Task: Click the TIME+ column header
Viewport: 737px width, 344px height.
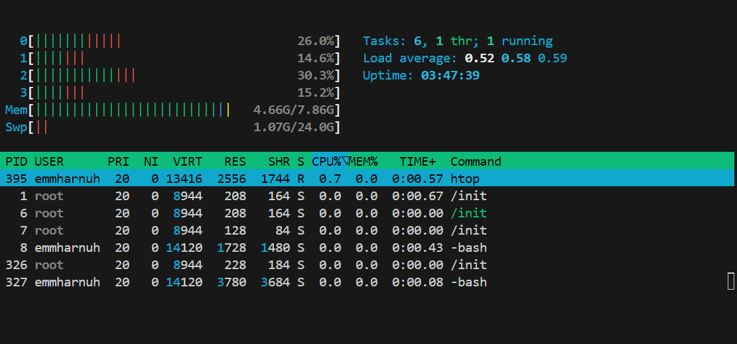Action: point(417,161)
